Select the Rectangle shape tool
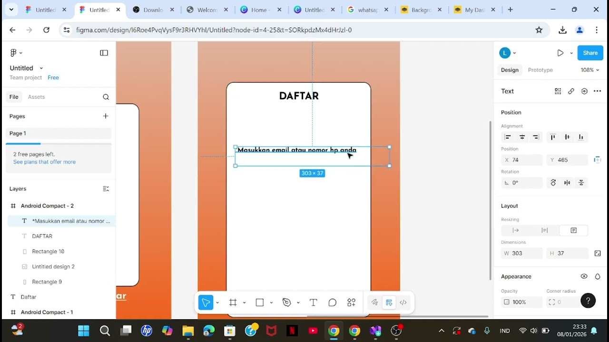 [x=260, y=303]
